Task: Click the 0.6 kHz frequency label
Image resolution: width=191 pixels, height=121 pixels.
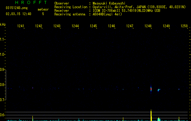Action: (x=2, y=115)
